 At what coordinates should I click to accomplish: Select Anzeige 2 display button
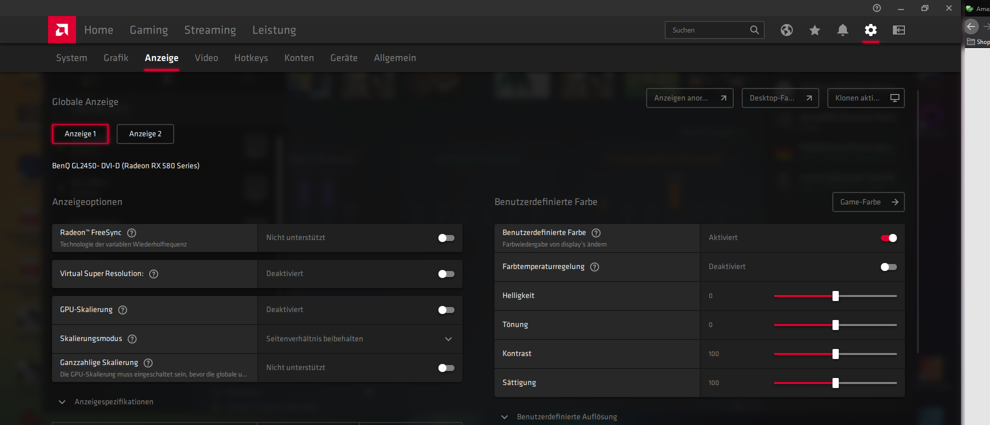[x=145, y=134]
